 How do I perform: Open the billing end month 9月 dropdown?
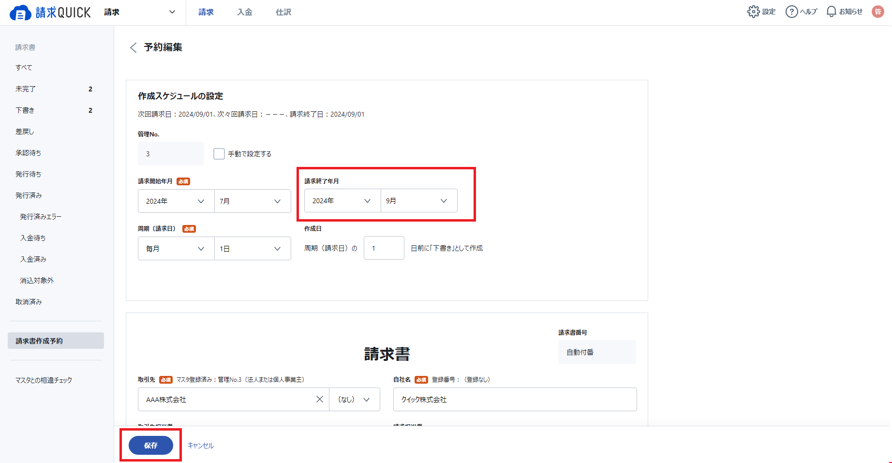click(418, 201)
